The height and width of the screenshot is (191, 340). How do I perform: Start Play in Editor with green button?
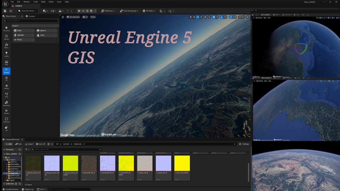click(79, 11)
